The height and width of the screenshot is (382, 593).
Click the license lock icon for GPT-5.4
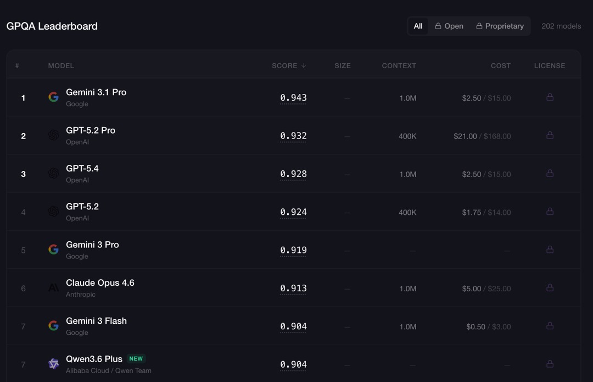pyautogui.click(x=550, y=173)
